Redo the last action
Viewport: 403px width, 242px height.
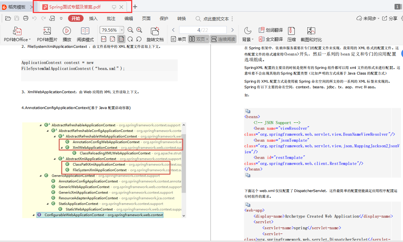pyautogui.click(x=43, y=18)
